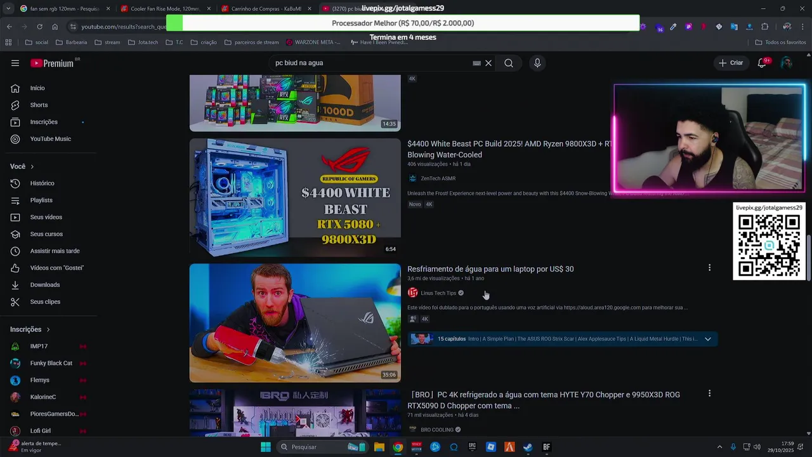Viewport: 812px width, 457px height.
Task: Open the browser extensions puzzle icon
Action: point(764,27)
